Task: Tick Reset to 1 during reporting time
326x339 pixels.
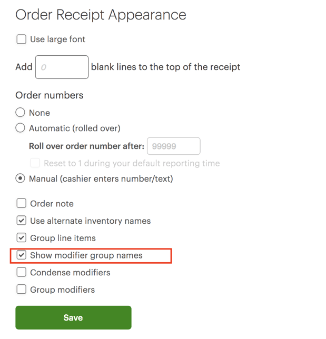Action: [x=35, y=163]
